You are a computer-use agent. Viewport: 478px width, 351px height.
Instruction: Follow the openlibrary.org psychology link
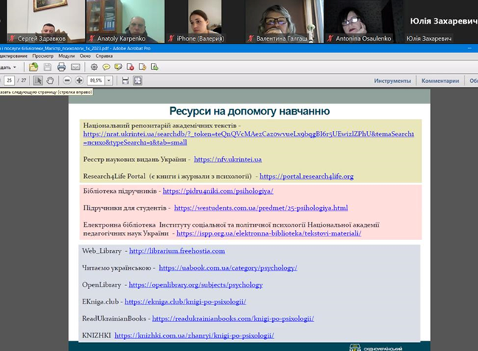click(x=195, y=284)
